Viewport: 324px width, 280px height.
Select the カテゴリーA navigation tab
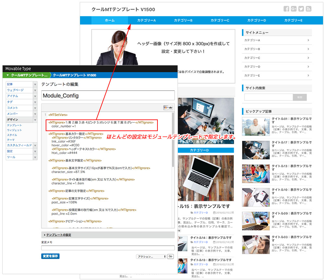click(x=146, y=20)
